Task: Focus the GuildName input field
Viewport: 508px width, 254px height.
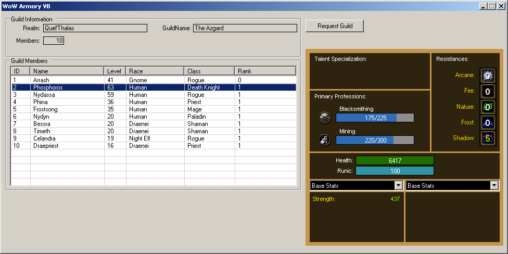Action: [245, 28]
